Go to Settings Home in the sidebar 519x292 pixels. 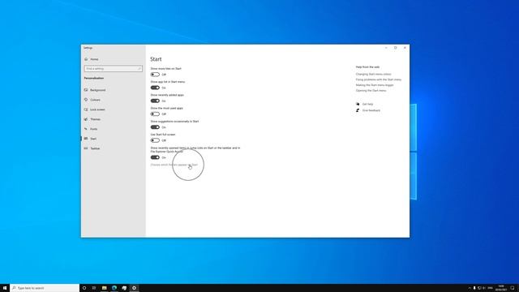coord(94,59)
